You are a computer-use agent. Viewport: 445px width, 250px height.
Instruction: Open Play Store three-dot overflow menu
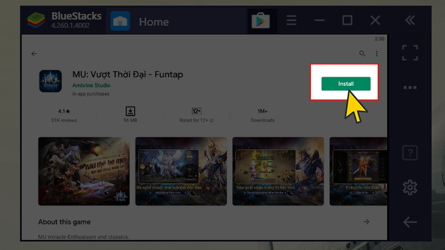click(376, 53)
